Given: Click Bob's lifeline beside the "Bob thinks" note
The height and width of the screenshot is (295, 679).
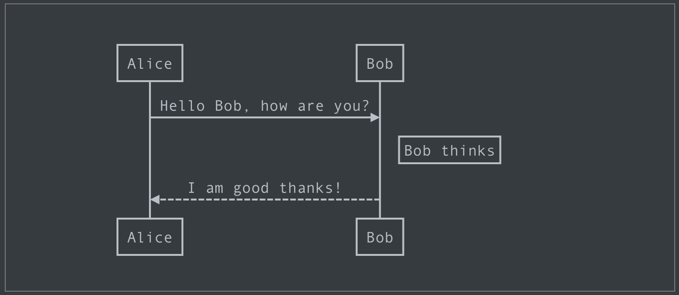Looking at the screenshot, I should [x=380, y=150].
